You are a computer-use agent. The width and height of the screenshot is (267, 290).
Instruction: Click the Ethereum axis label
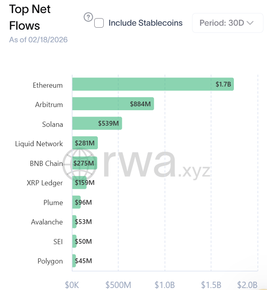48,85
